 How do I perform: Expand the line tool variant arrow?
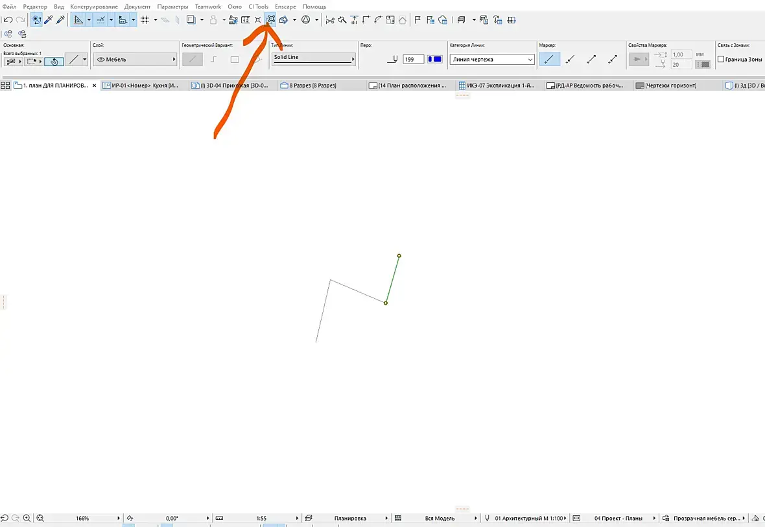click(x=84, y=60)
